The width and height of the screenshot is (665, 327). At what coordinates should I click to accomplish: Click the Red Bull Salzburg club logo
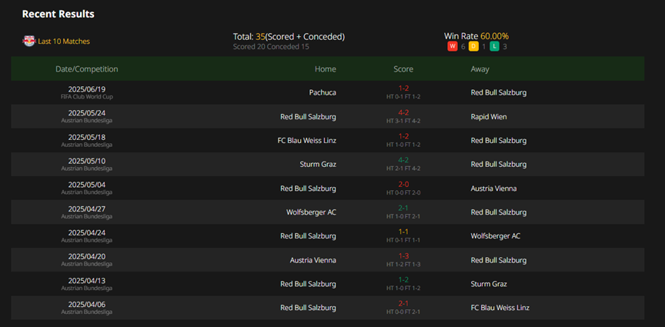tap(28, 41)
